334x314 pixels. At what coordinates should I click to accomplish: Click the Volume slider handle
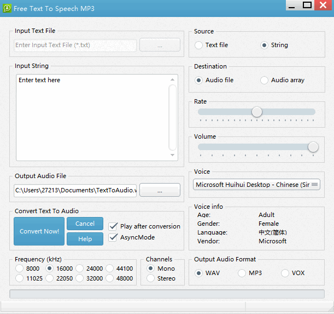coord(313,147)
